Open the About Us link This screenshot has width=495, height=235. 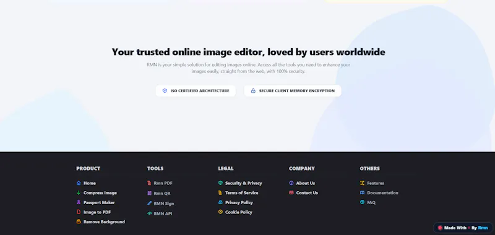click(x=305, y=183)
